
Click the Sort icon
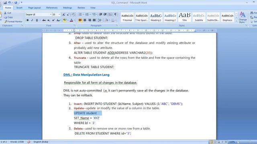(x=110, y=14)
